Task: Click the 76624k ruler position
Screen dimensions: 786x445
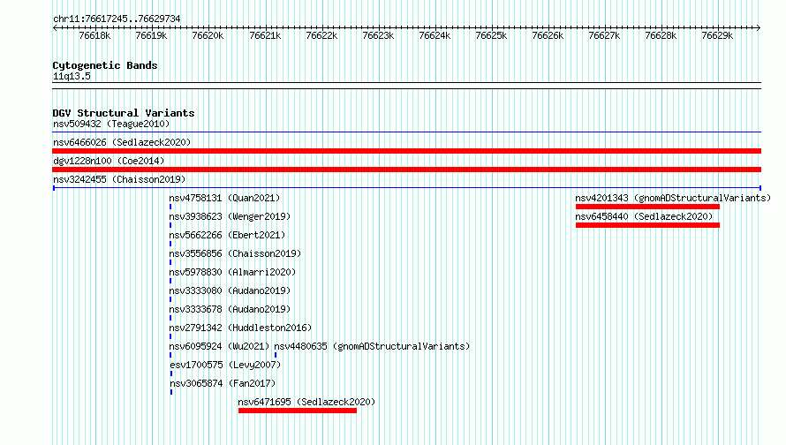Action: tap(435, 35)
